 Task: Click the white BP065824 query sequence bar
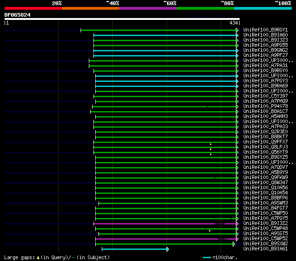[x=122, y=19]
